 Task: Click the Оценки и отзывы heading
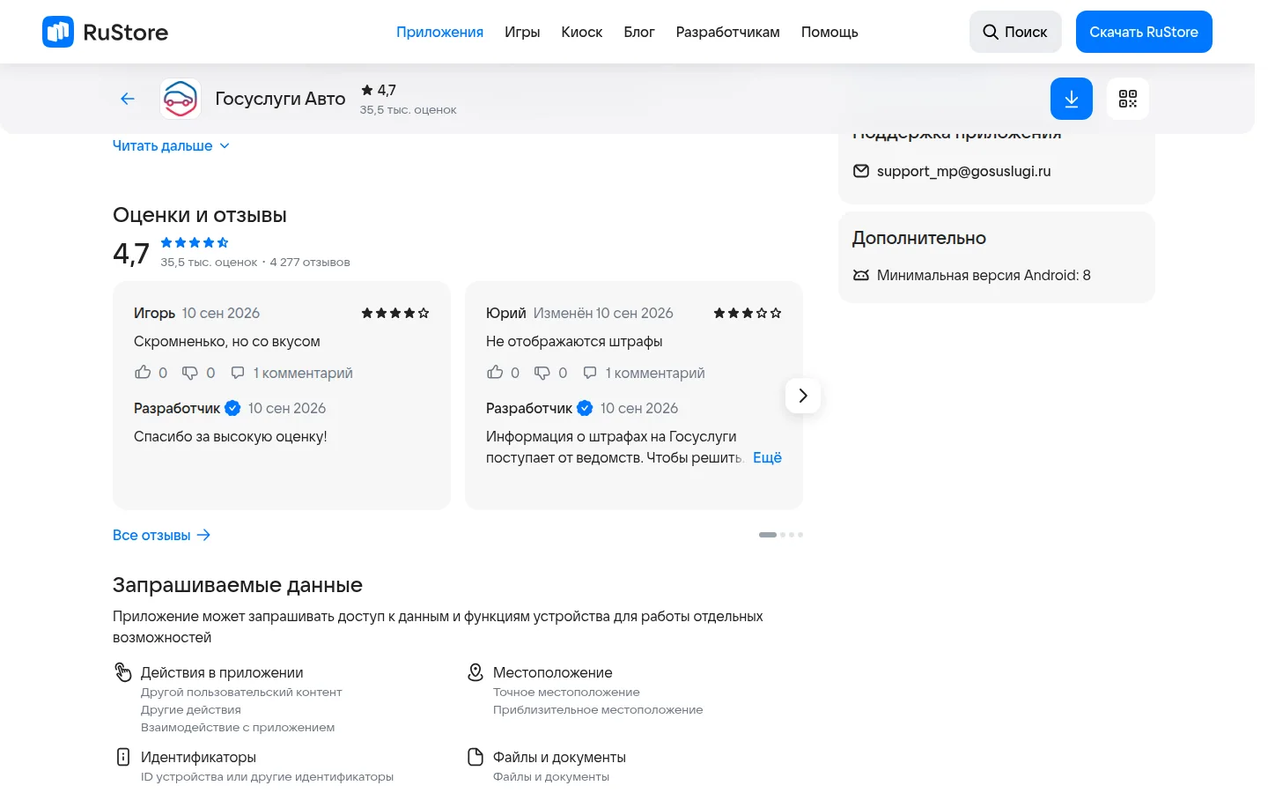pyautogui.click(x=200, y=215)
